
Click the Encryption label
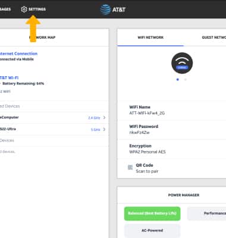[x=140, y=146]
